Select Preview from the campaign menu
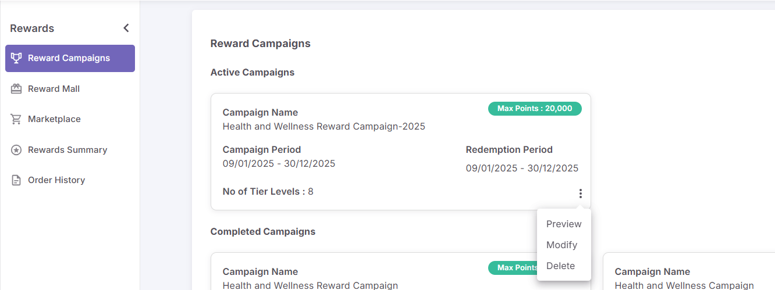This screenshot has height=290, width=775. [564, 224]
